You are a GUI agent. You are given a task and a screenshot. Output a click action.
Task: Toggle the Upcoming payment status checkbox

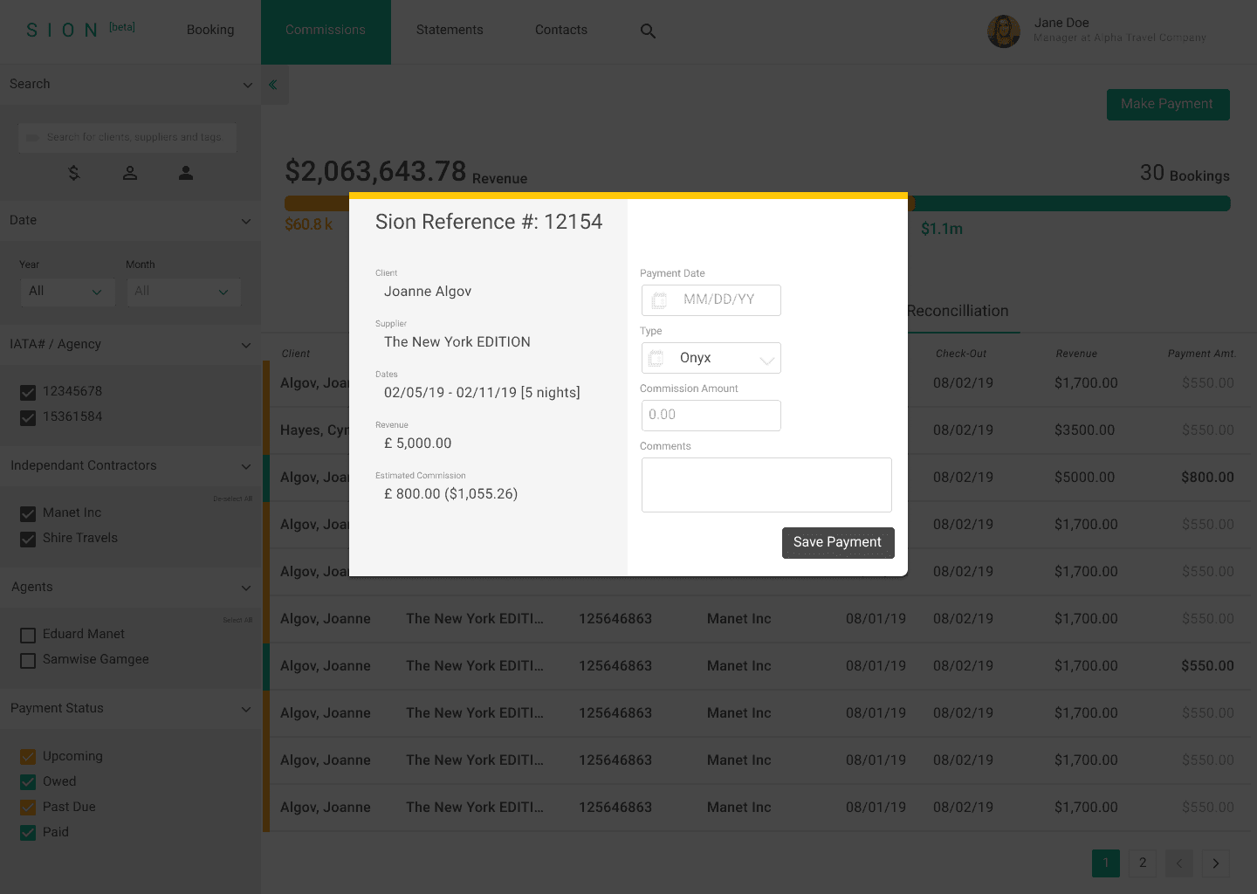click(x=28, y=757)
